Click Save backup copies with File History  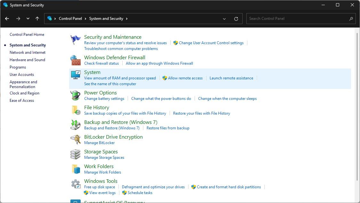tap(125, 113)
